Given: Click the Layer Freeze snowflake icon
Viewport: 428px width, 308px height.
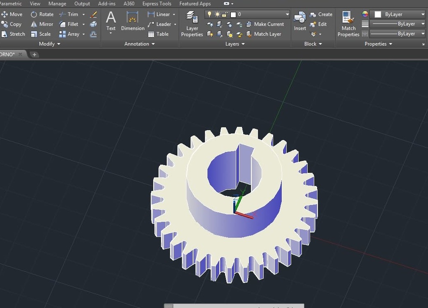Looking at the screenshot, I should (230, 24).
